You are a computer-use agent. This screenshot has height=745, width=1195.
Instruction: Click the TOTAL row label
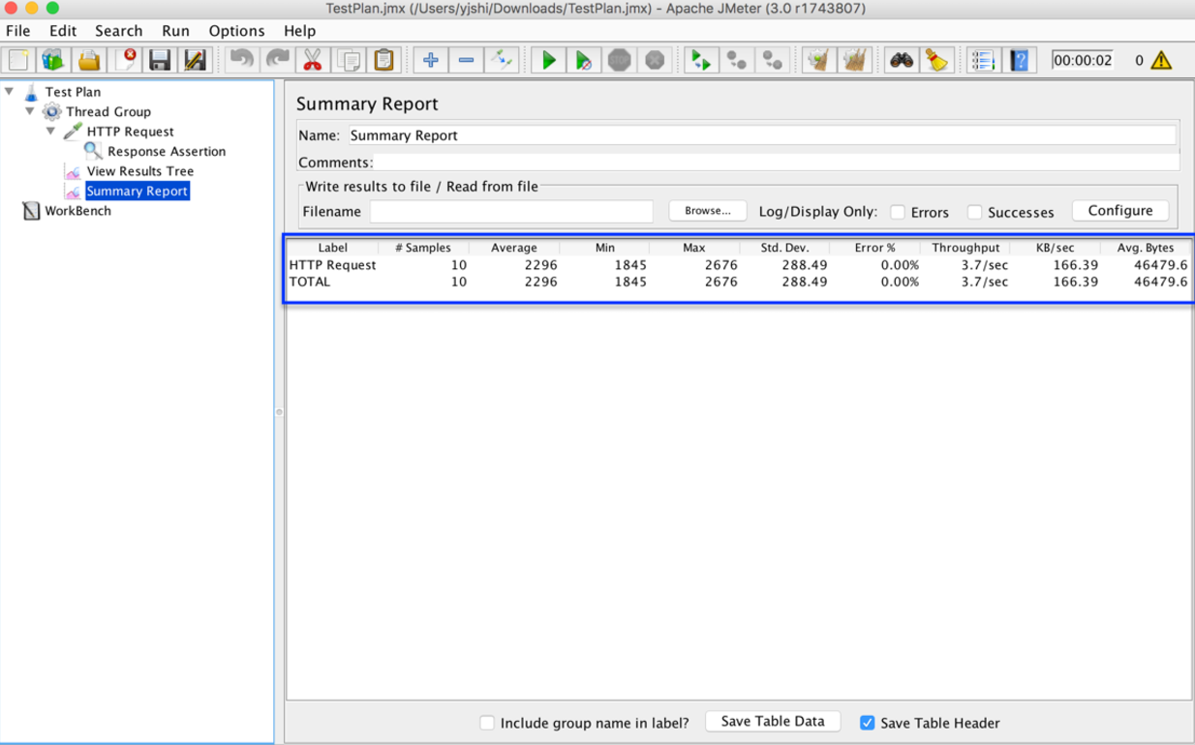(x=310, y=283)
